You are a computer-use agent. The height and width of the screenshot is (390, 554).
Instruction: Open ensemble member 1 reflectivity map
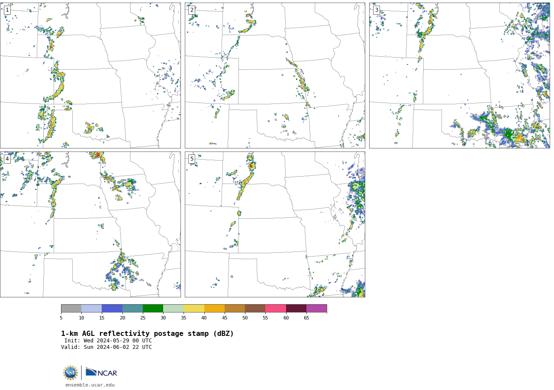[90, 75]
